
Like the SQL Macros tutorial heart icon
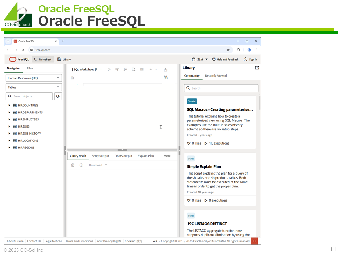[x=189, y=143]
